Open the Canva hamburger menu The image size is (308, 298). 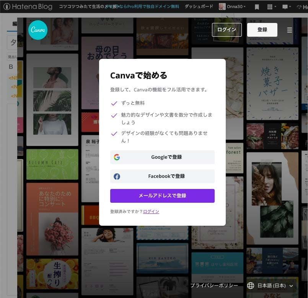point(289,30)
